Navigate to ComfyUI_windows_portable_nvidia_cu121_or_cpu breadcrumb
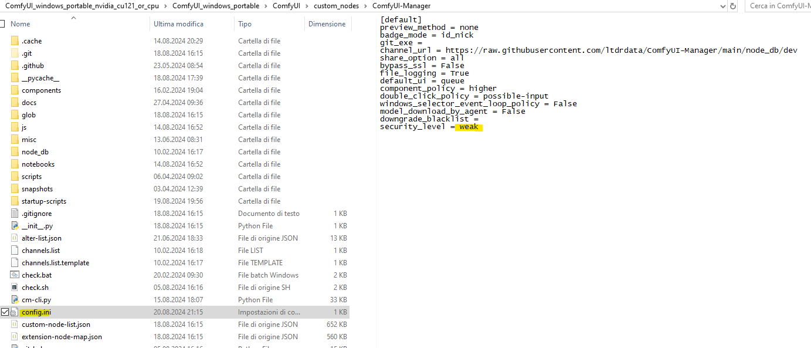Image resolution: width=811 pixels, height=348 pixels. 83,6
